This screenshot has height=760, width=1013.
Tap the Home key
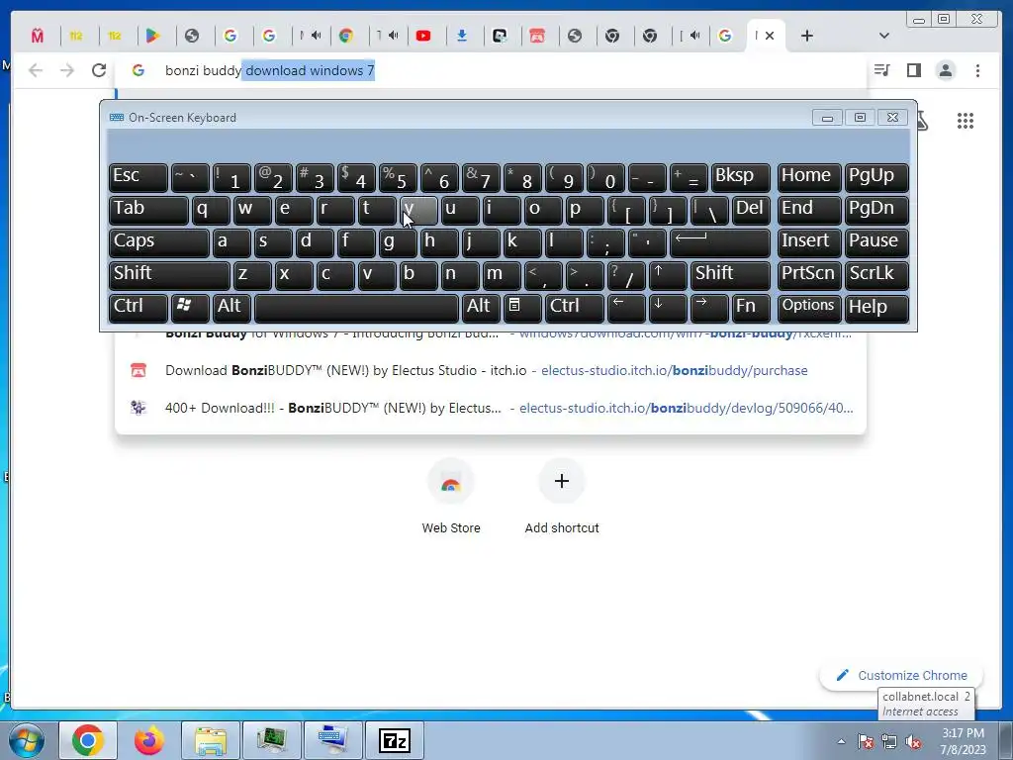(x=809, y=177)
